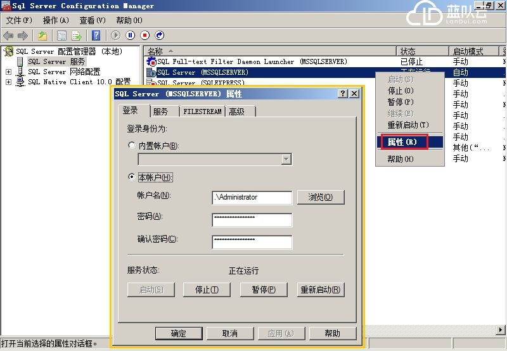Select the 内置帐户 radio button

tap(132, 145)
